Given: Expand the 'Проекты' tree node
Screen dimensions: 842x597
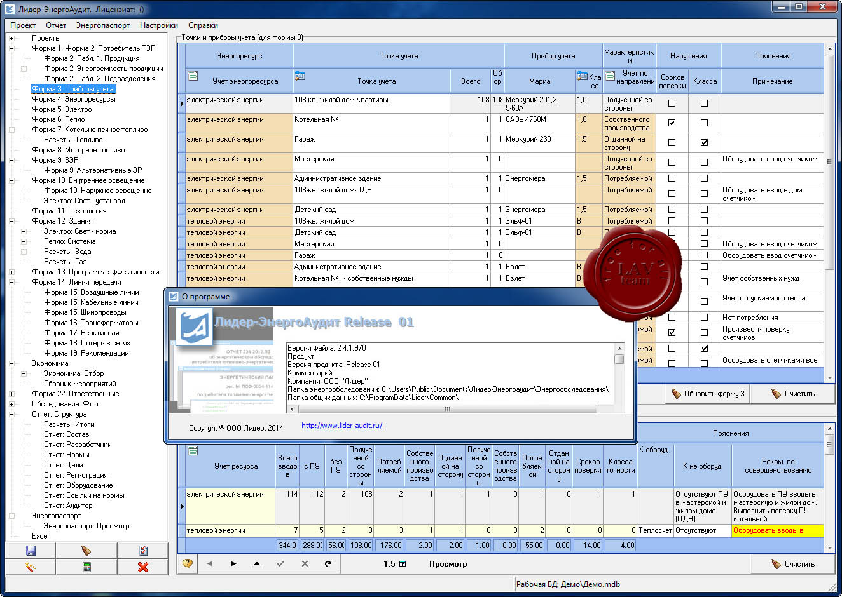Looking at the screenshot, I should pyautogui.click(x=11, y=38).
